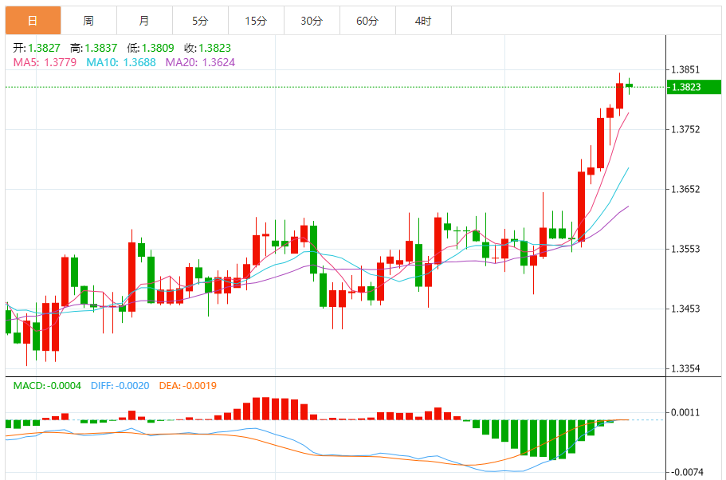Screen dimensions: 726x480
Task: Click the DIFF: -0.0020 label
Action: coord(120,385)
